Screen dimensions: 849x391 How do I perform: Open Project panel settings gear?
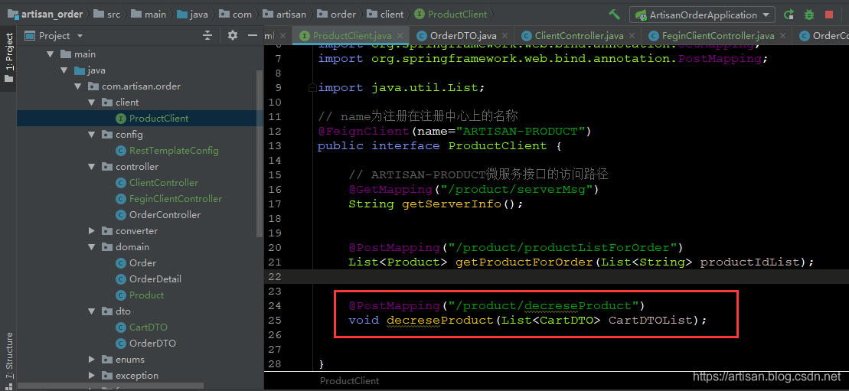click(x=233, y=36)
